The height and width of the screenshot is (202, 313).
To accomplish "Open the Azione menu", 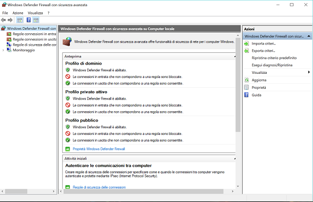I will 18,13.
